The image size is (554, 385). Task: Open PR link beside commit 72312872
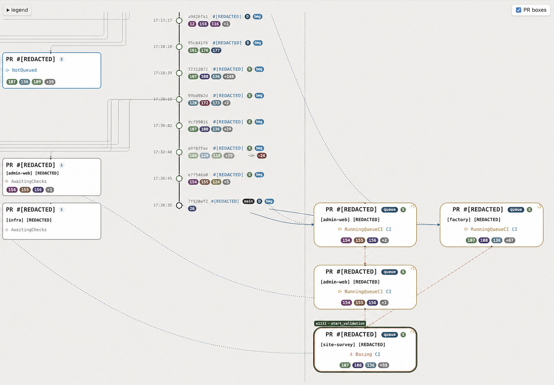click(x=228, y=69)
